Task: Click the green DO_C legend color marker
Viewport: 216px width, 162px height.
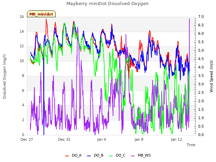Action: pyautogui.click(x=111, y=156)
